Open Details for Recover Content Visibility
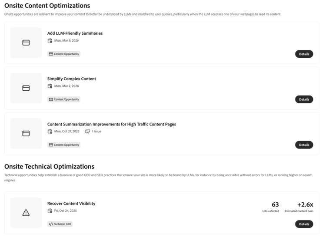The width and height of the screenshot is (326, 237). pyautogui.click(x=304, y=224)
